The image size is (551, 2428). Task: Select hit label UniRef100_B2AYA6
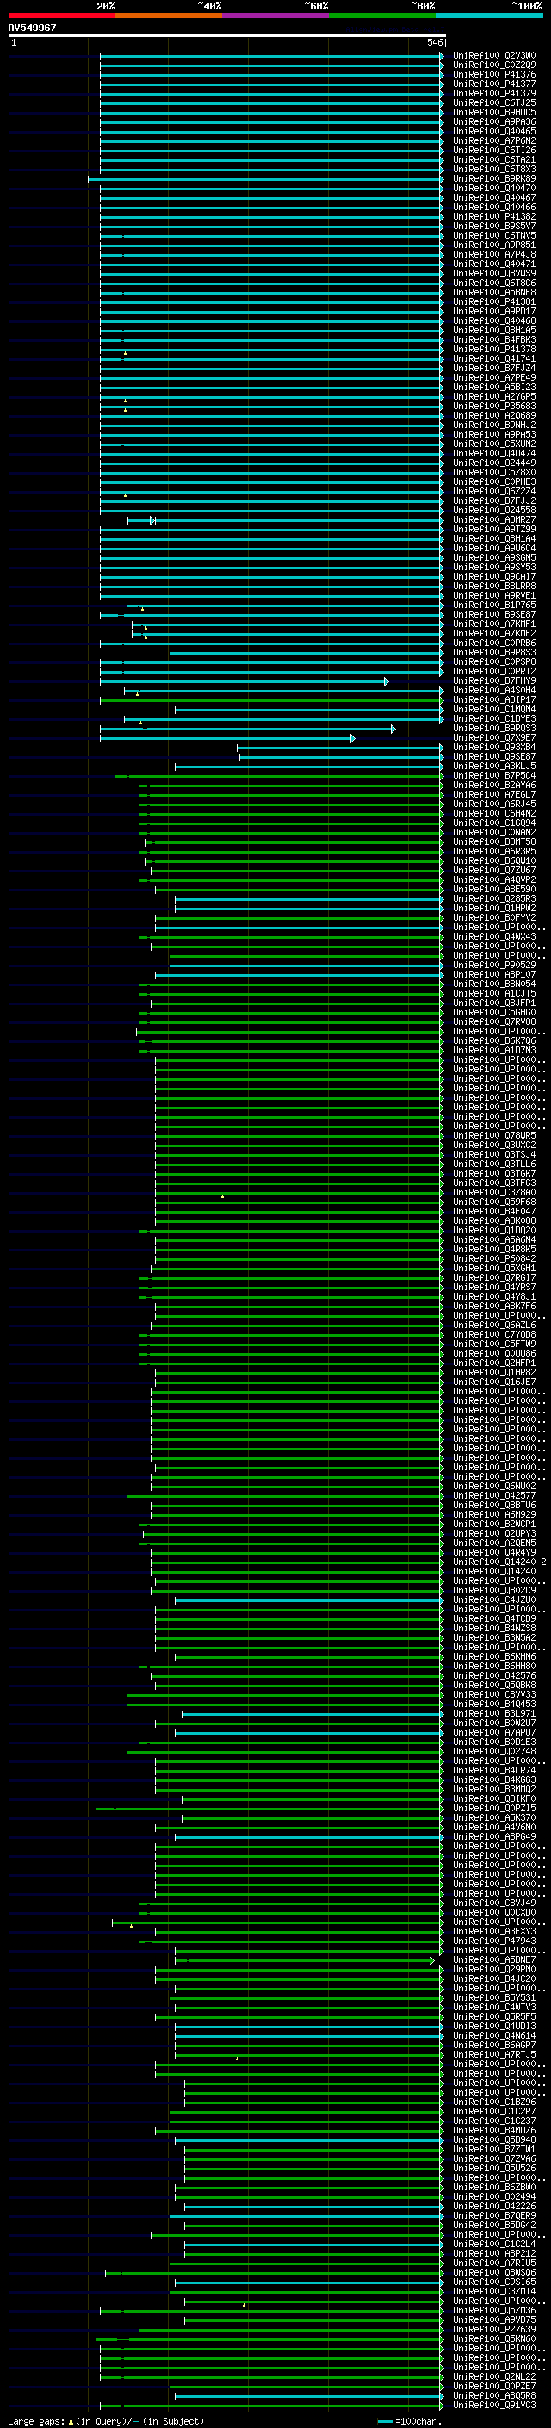(494, 786)
